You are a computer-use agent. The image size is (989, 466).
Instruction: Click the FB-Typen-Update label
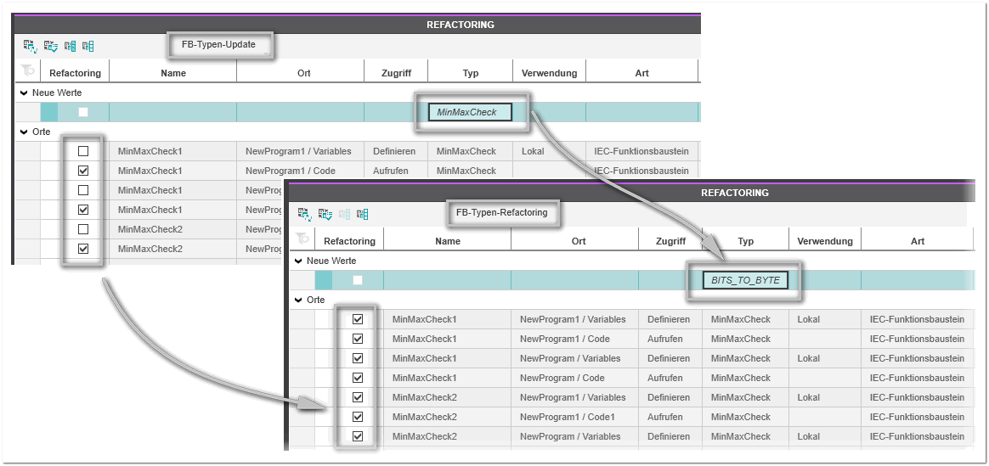point(218,44)
